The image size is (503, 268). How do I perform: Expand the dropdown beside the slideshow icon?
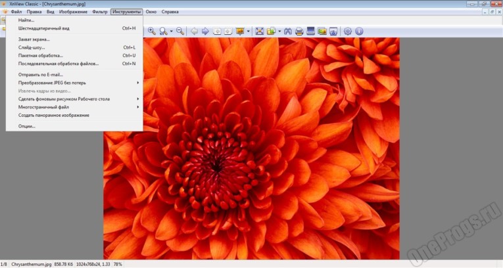(249, 31)
